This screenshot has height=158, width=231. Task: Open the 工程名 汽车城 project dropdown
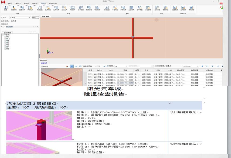[x=20, y=18]
